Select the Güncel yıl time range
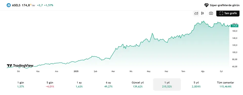The width and height of the screenshot is (243, 95). pos(138,84)
